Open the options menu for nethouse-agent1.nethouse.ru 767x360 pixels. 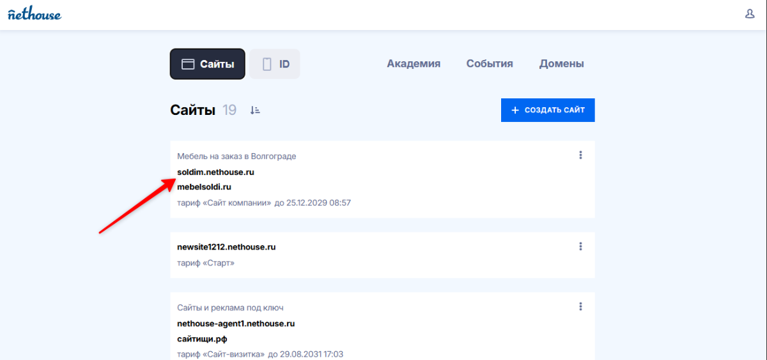click(580, 306)
